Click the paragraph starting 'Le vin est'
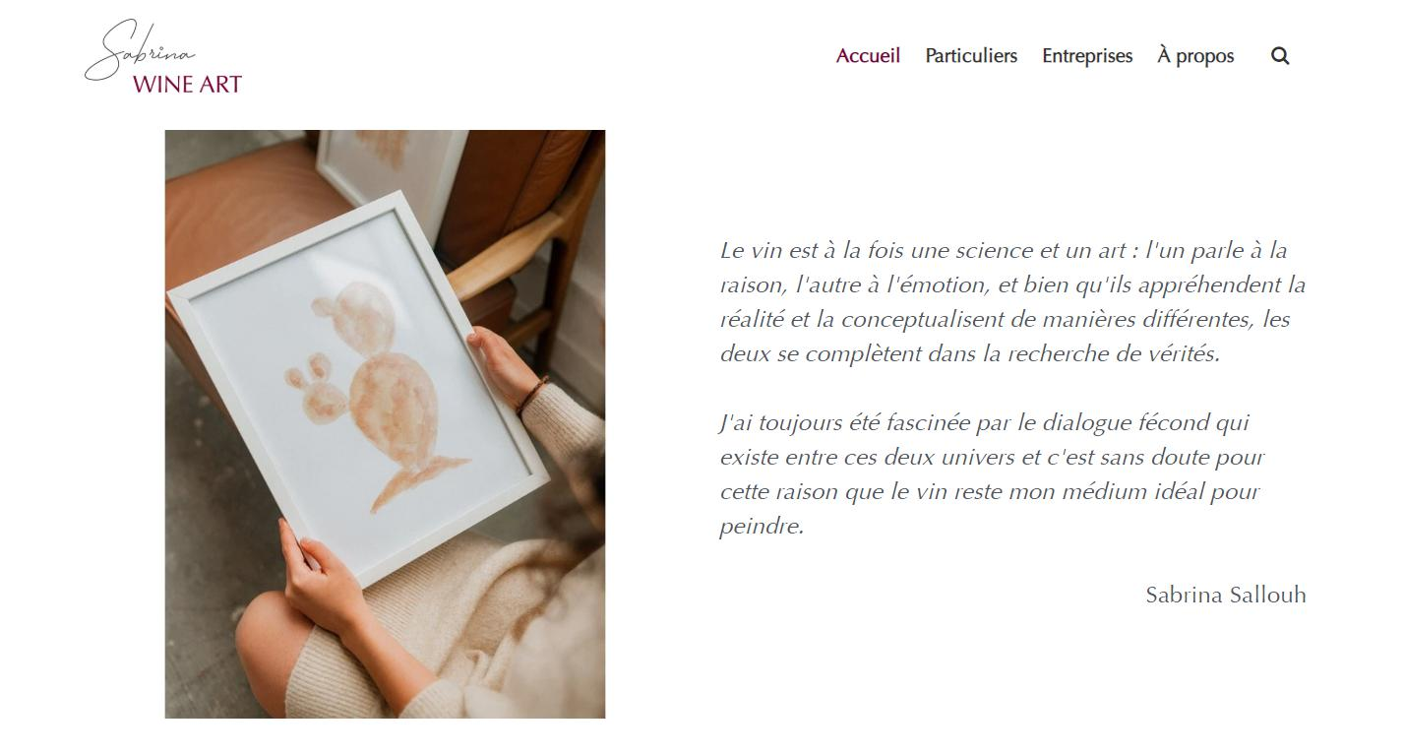Image resolution: width=1404 pixels, height=755 pixels. point(1012,302)
